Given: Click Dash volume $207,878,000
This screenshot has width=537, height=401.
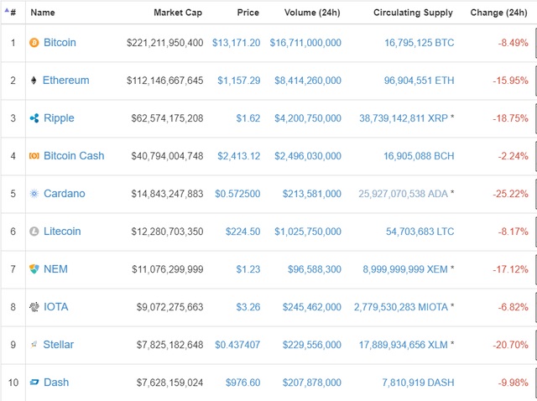Looking at the screenshot, I should [x=312, y=383].
